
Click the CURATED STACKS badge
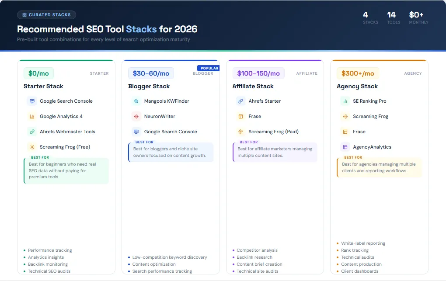pos(47,15)
